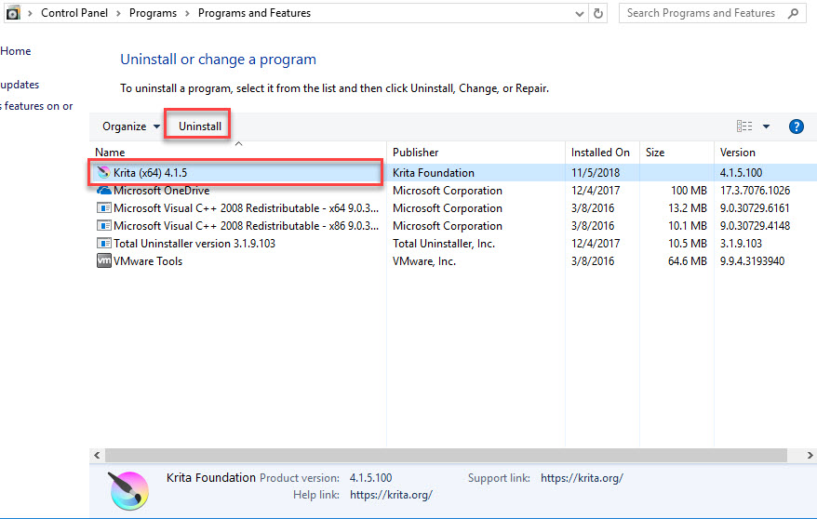Click 10.5 MB size cell
Image resolution: width=817 pixels, height=519 pixels.
(x=688, y=244)
